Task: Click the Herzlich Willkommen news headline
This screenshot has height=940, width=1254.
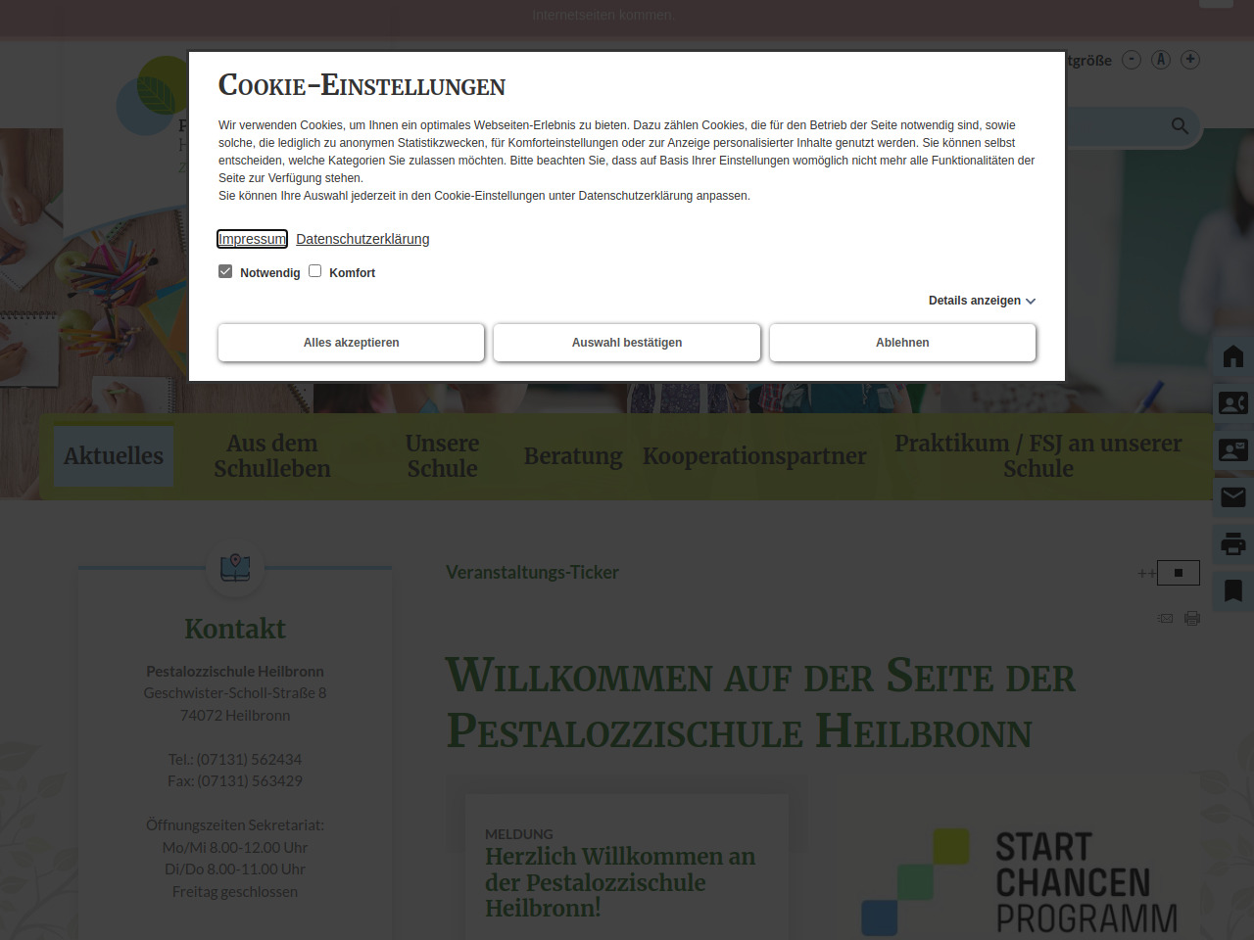Action: click(x=619, y=882)
